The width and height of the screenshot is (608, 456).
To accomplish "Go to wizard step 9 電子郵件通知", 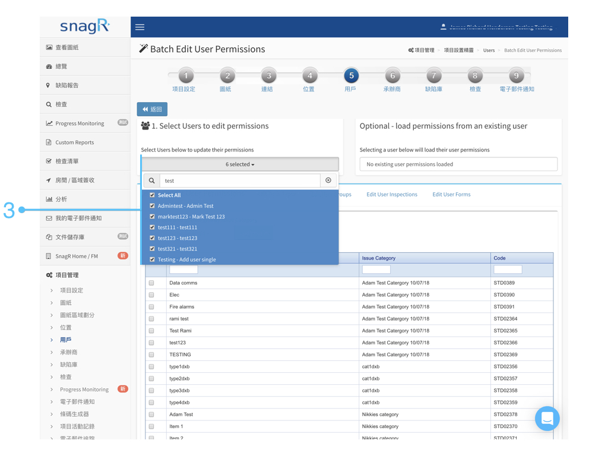I will click(516, 75).
